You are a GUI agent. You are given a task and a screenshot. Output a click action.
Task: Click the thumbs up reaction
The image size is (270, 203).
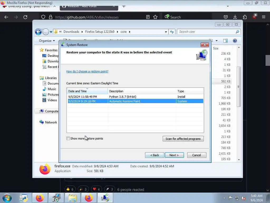(70, 189)
